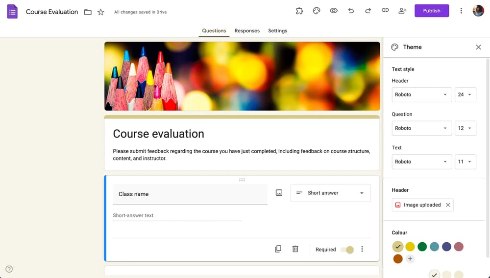
Task: Open question more options menu
Action: coord(362,249)
